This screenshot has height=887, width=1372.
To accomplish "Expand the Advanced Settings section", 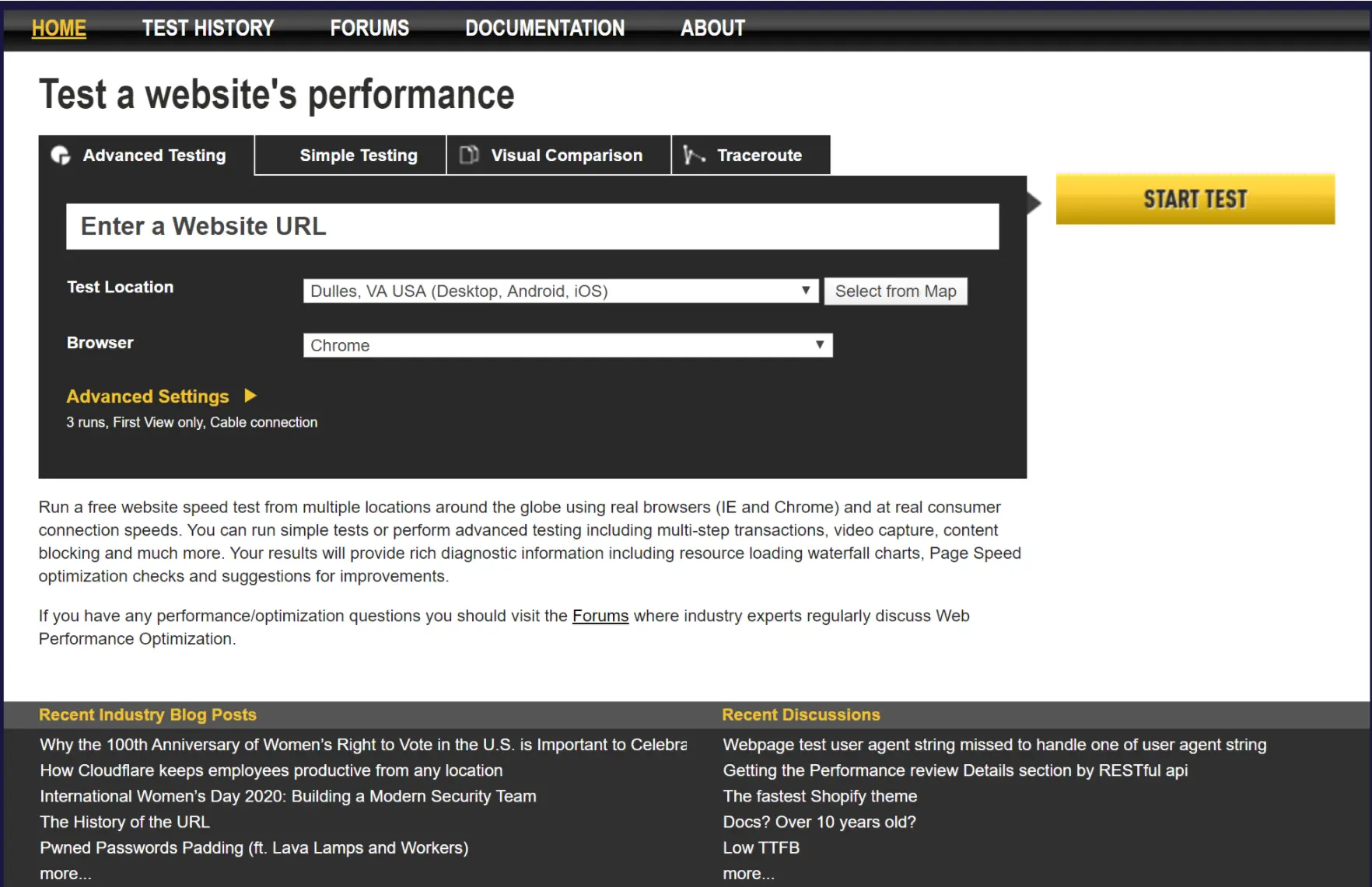I will tap(148, 396).
